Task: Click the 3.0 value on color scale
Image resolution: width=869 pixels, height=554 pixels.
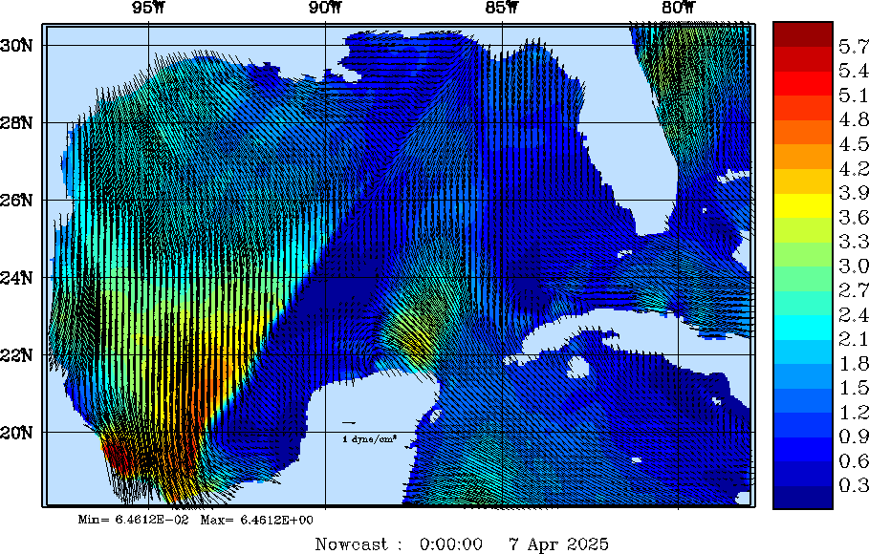Action: pos(854,266)
